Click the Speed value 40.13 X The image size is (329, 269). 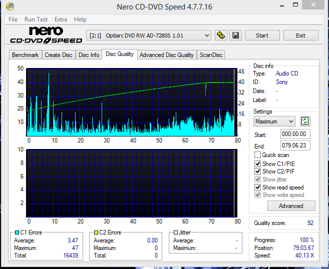[304, 255]
